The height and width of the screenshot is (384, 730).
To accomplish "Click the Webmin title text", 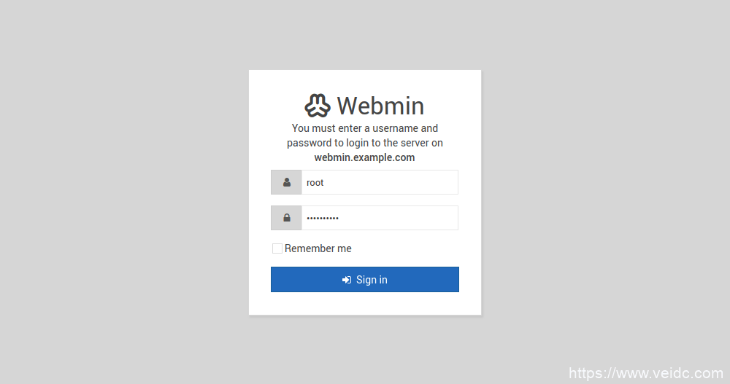I will tap(380, 106).
